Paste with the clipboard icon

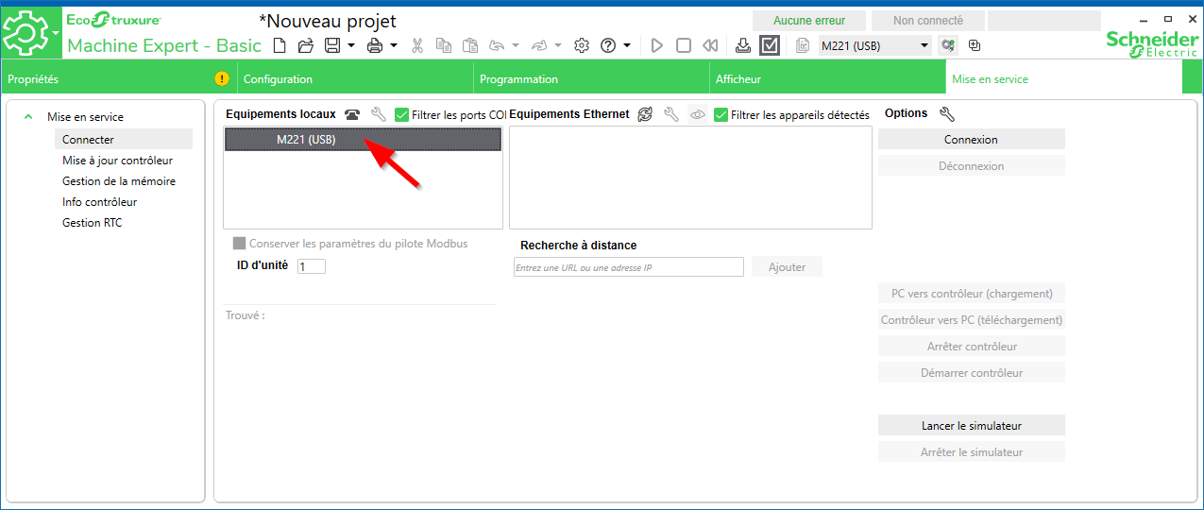470,45
